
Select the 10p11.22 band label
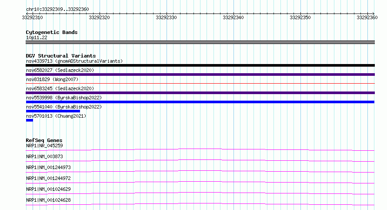(x=37, y=37)
